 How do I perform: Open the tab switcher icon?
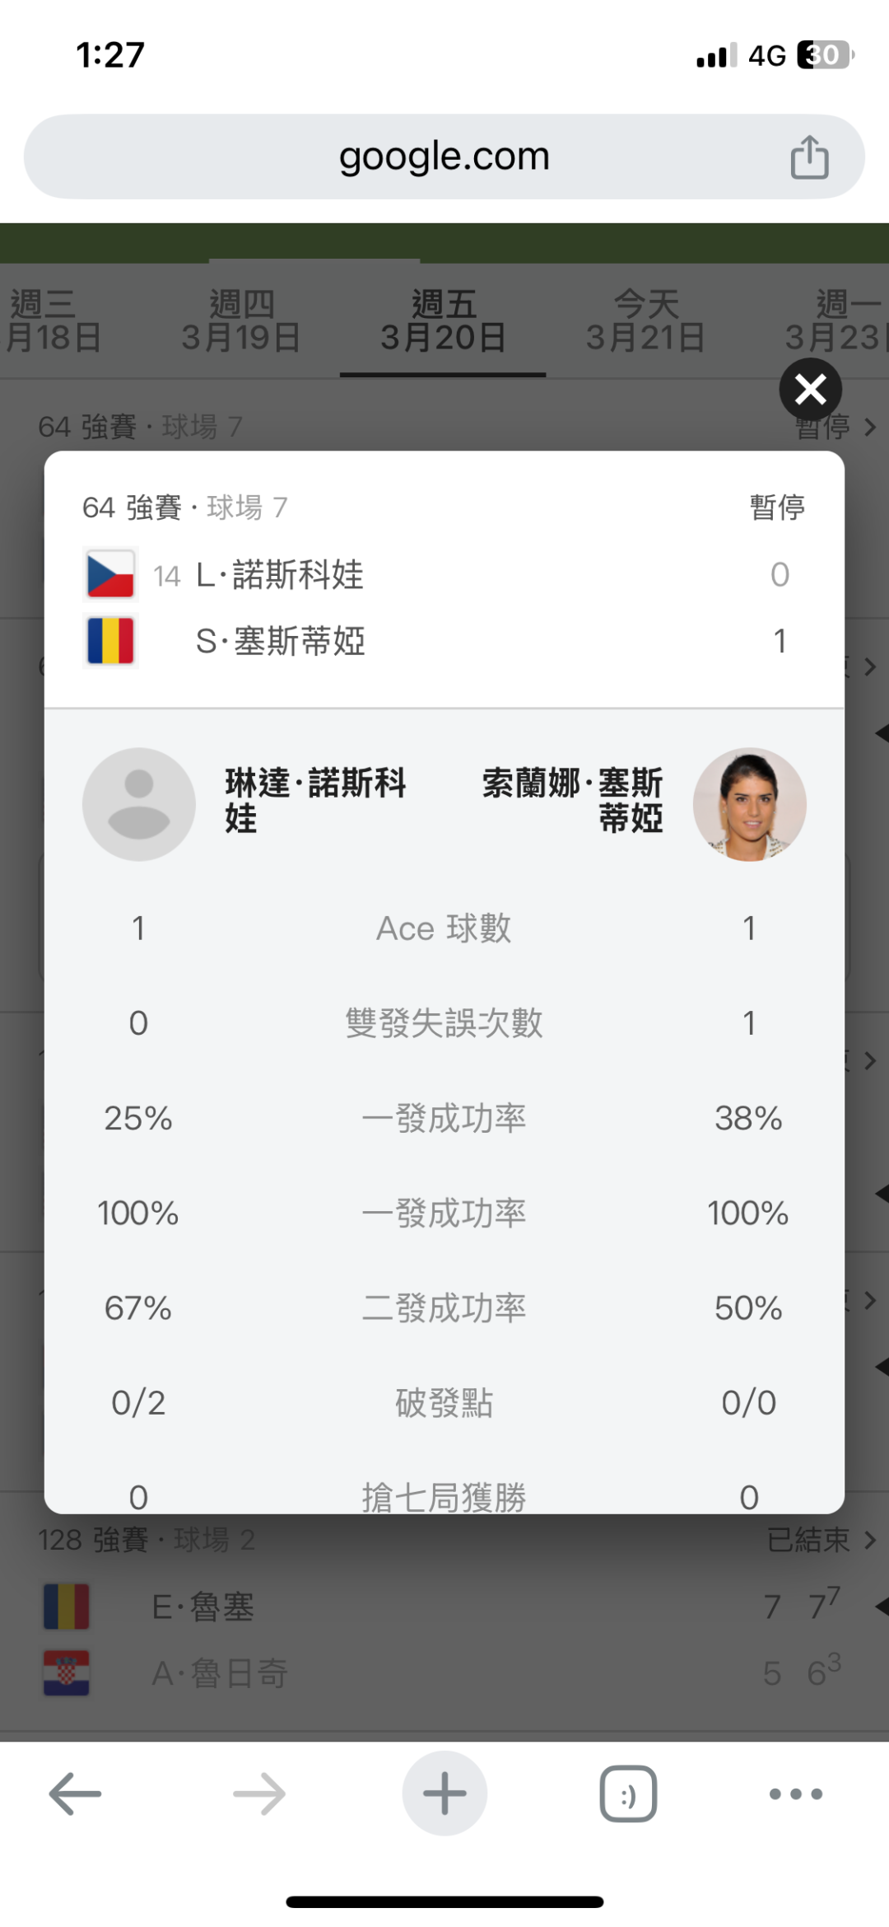[628, 1794]
